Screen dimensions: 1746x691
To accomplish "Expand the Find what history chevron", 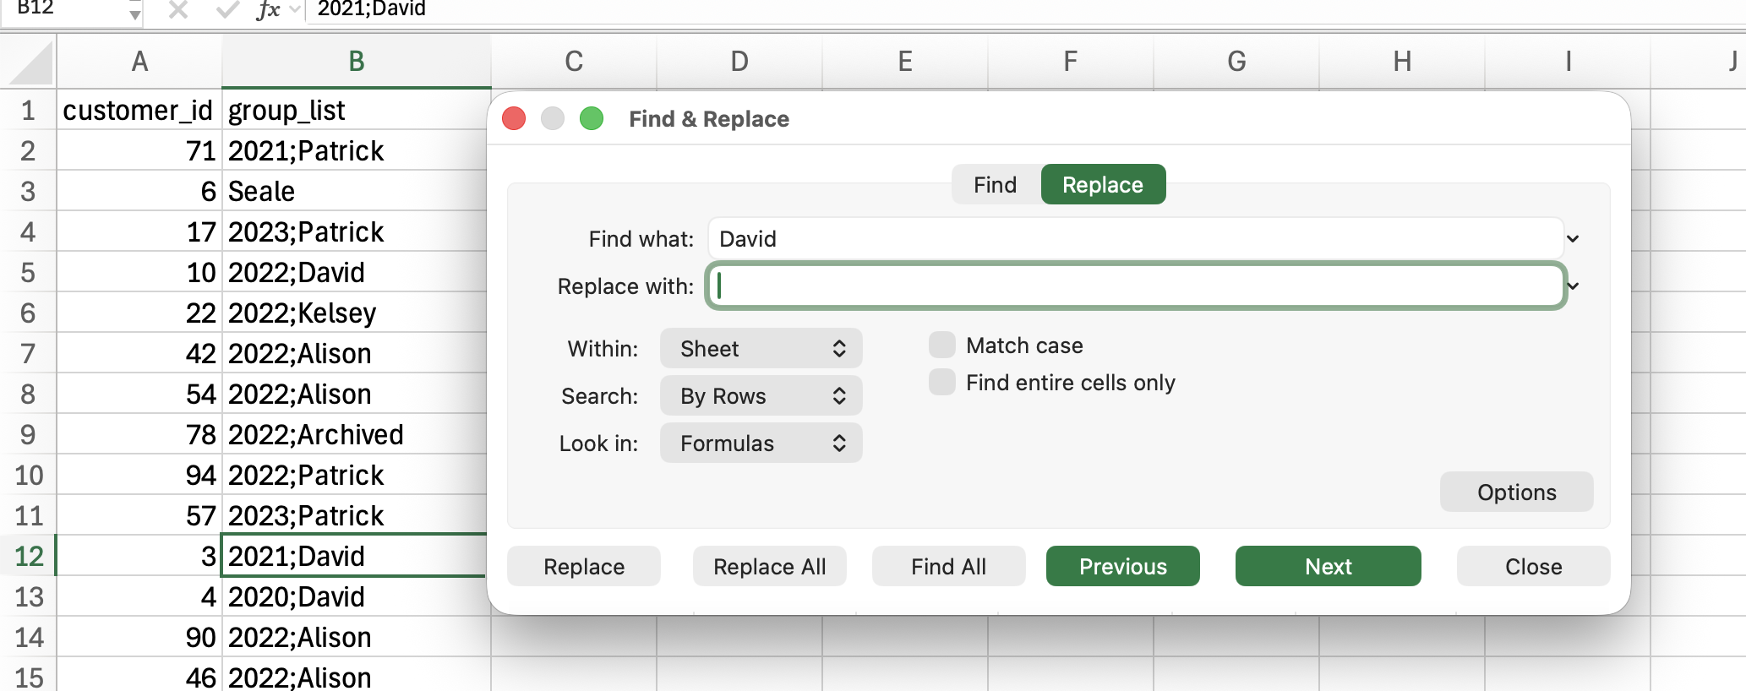I will coord(1573,239).
